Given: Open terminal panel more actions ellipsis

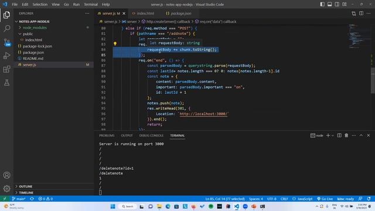Looking at the screenshot, I should 354,135.
